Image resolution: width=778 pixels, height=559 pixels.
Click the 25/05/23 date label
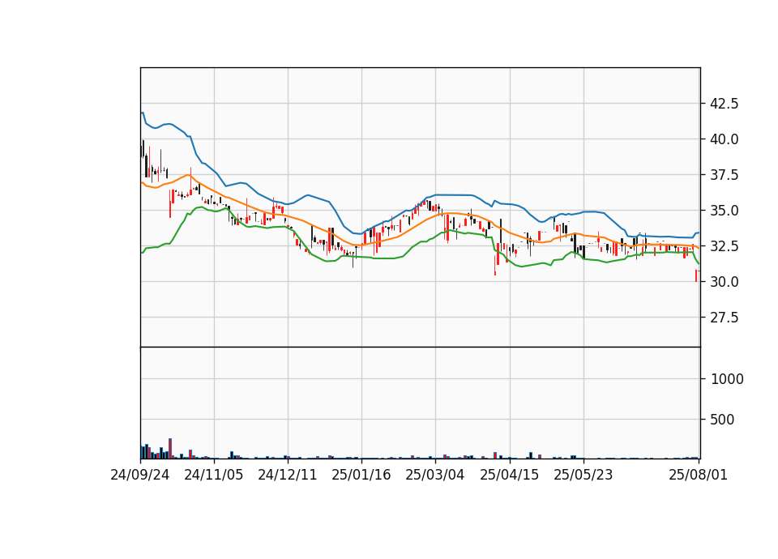click(583, 475)
